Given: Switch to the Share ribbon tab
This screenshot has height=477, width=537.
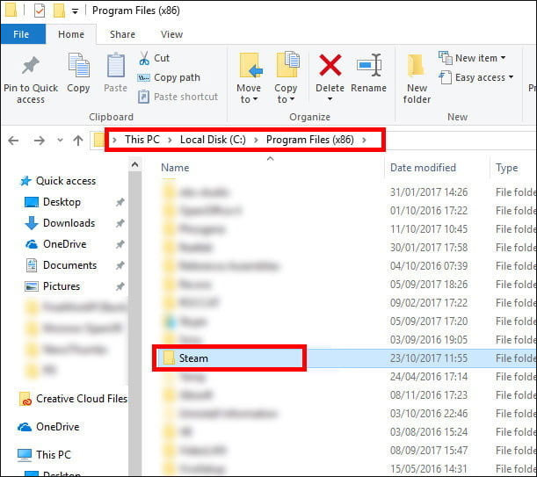Looking at the screenshot, I should pos(122,34).
